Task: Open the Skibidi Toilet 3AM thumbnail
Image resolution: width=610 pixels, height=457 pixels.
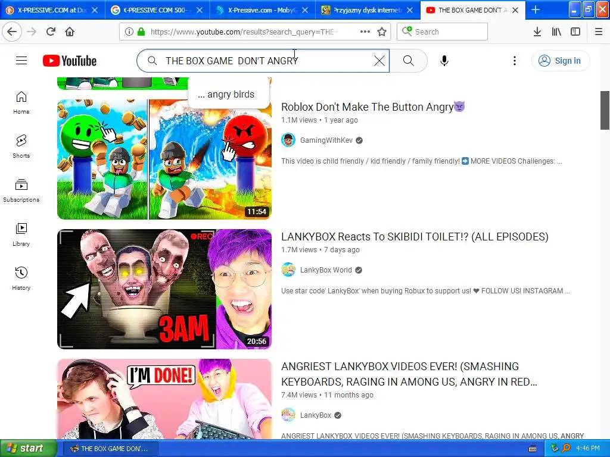Action: click(x=164, y=289)
